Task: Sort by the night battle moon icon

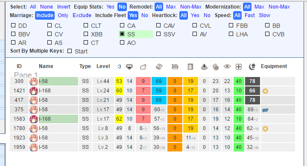Action: [252, 67]
